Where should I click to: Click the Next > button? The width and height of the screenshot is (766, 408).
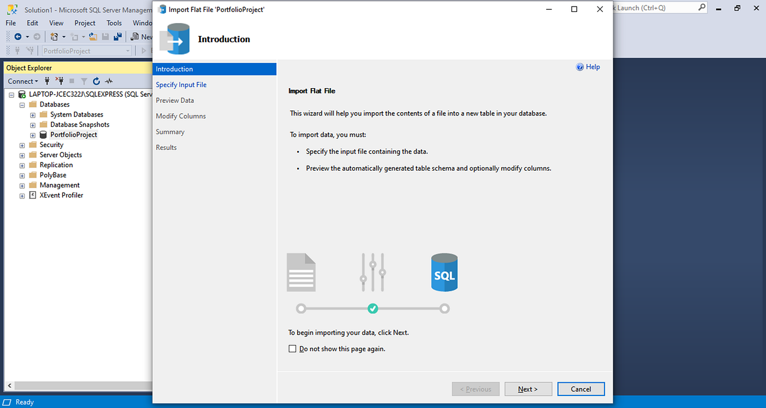click(528, 389)
